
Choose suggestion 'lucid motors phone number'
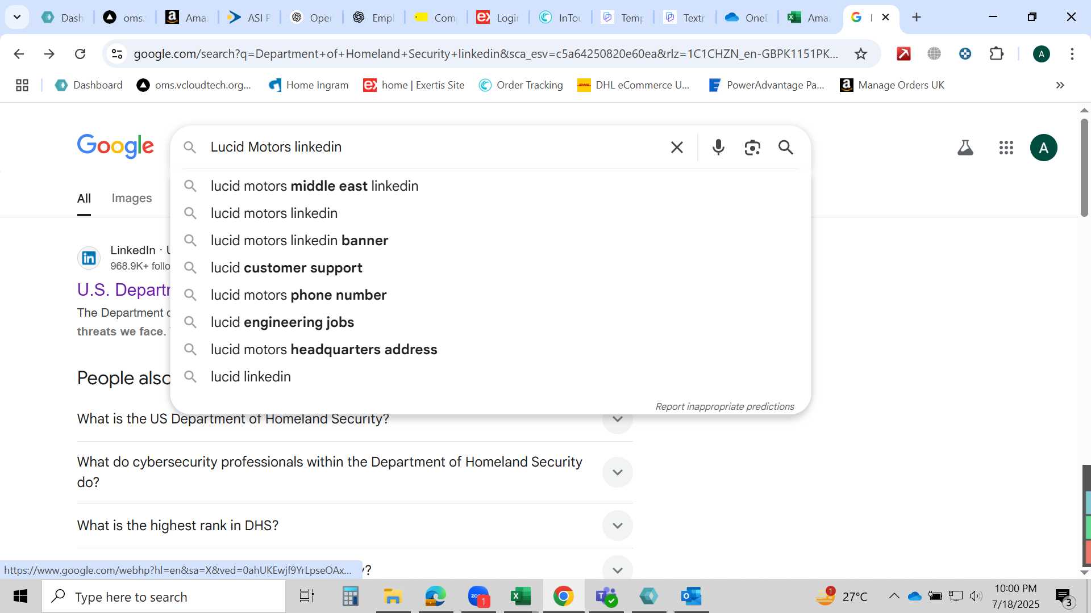pyautogui.click(x=490, y=295)
